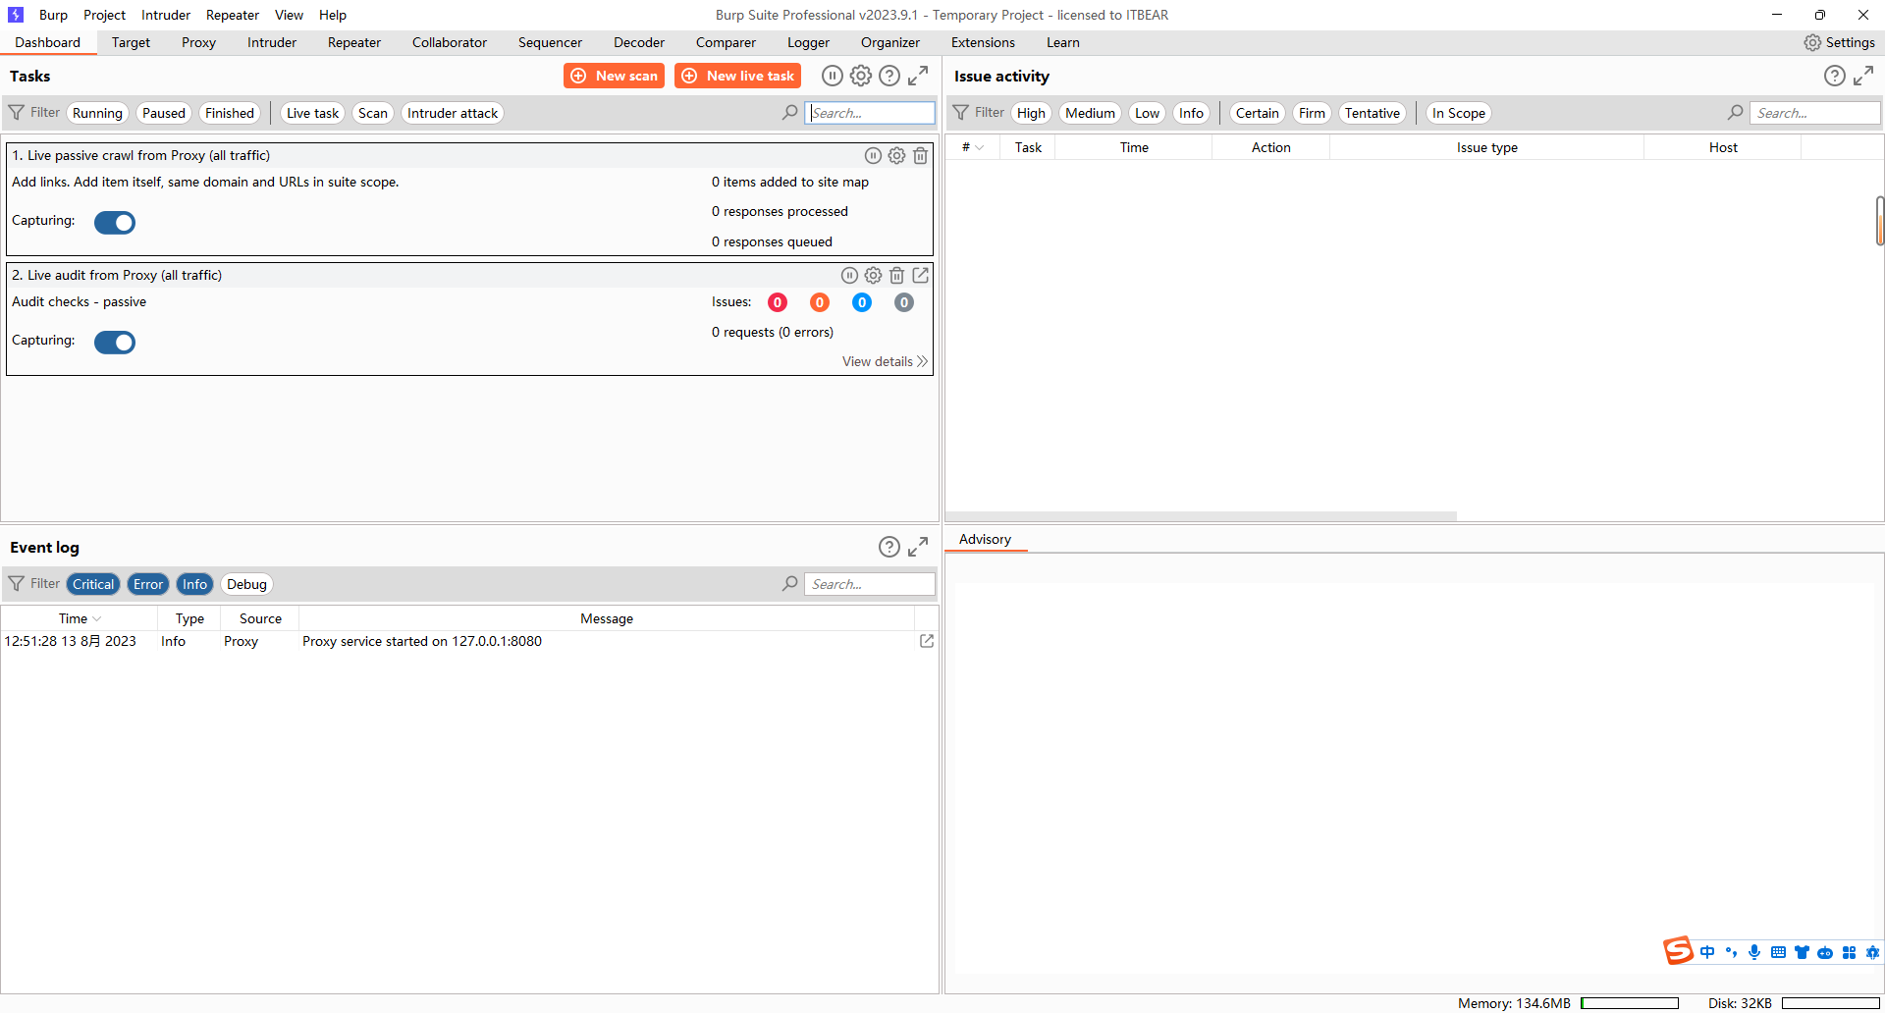Pause the Live audit from Proxy task
The image size is (1885, 1013).
pos(849,275)
